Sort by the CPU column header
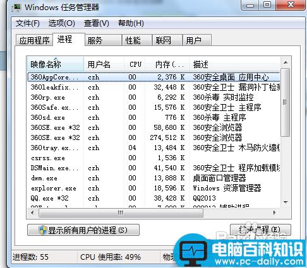 [135, 64]
